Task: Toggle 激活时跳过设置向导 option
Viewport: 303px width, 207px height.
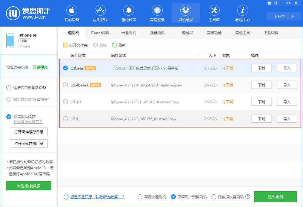Action: coord(9,99)
